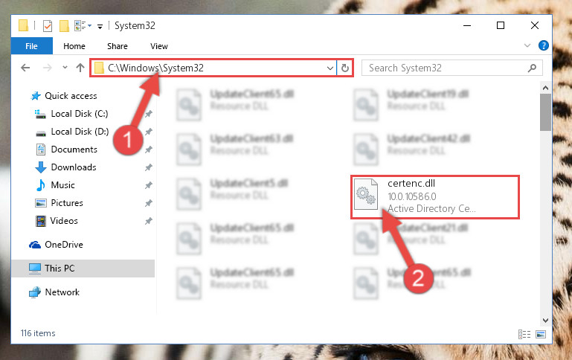The image size is (572, 360).
Task: Expand the address bar history dropdown
Action: [330, 68]
